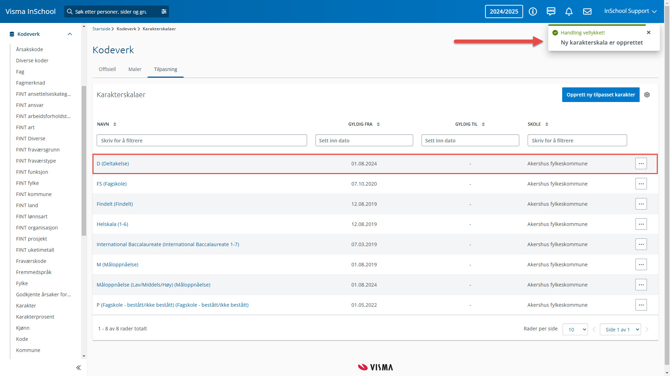Viewport: 670px width, 376px height.
Task: Collapse the Kodeverk sidebar section
Action: pos(70,34)
